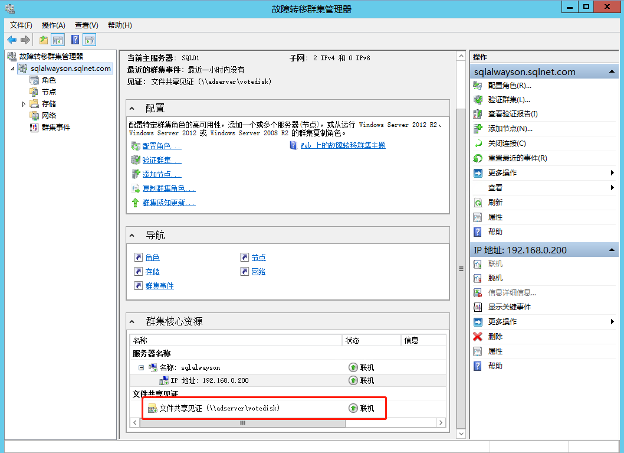Image resolution: width=624 pixels, height=453 pixels.
Task: Open 更多操作 submenu under IP 地址 actions
Action: (544, 321)
